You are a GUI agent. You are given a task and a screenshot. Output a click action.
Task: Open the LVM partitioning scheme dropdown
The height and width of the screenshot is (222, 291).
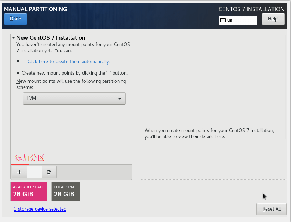(x=74, y=99)
